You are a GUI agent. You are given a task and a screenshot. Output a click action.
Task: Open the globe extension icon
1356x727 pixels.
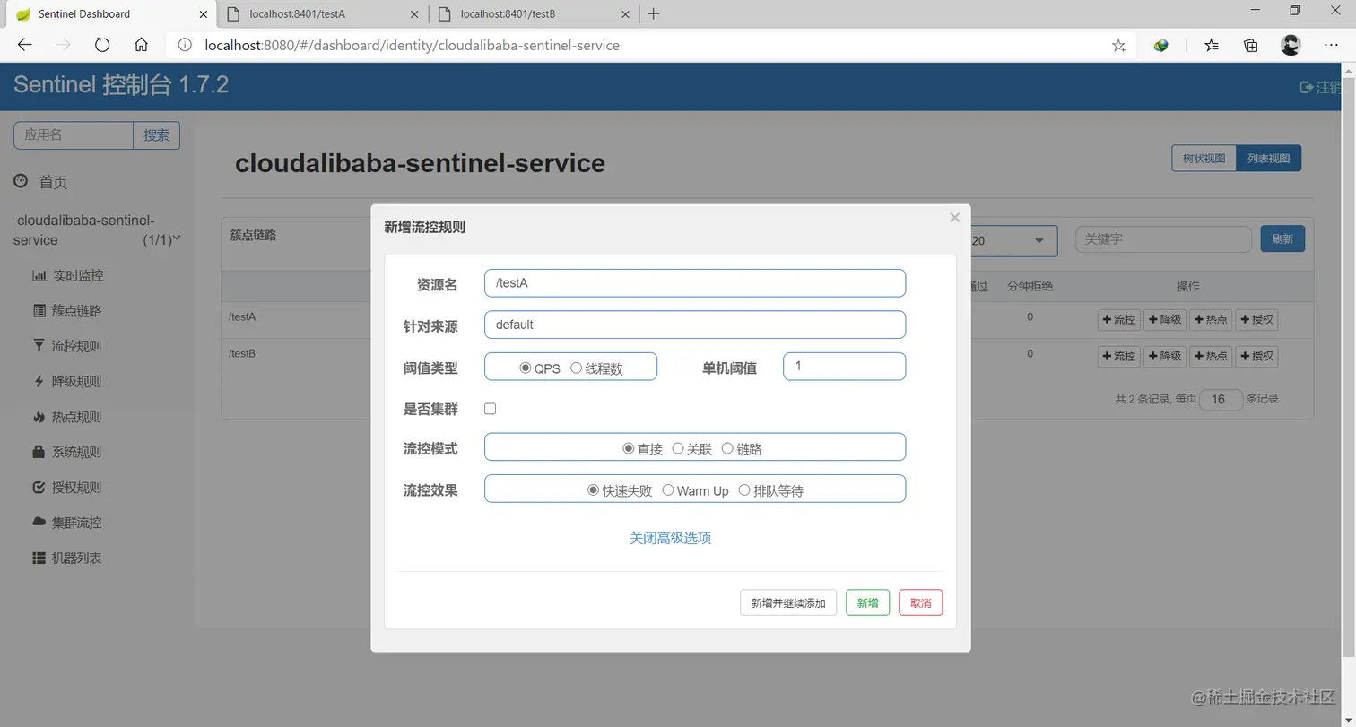click(x=1161, y=45)
